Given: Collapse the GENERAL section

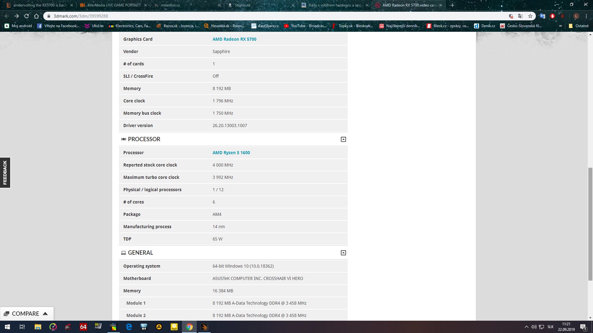Looking at the screenshot, I should pos(343,253).
